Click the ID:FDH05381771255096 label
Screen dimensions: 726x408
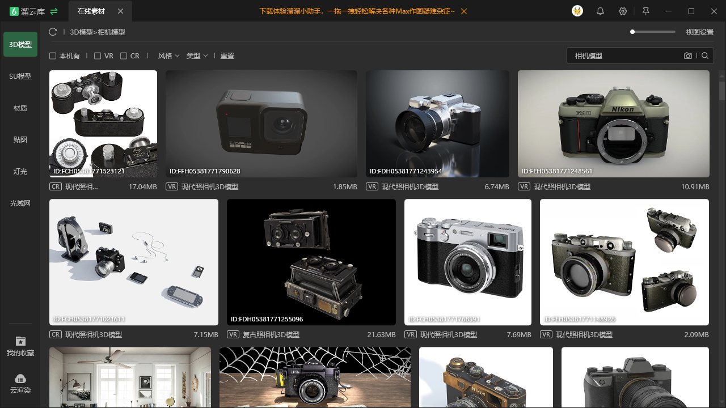(x=267, y=320)
